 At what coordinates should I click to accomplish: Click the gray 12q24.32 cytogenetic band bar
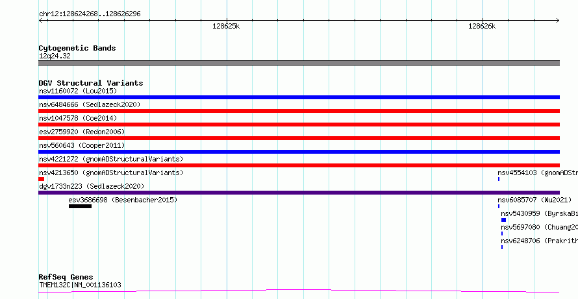[x=299, y=63]
